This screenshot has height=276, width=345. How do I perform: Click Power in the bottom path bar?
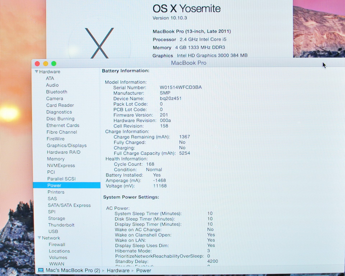point(144,271)
